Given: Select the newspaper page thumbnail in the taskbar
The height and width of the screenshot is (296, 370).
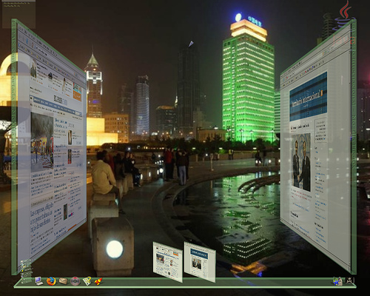Looking at the screenshot, I should (x=168, y=262).
